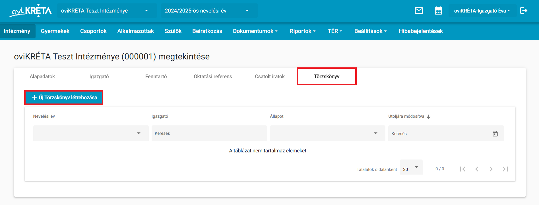Open Alkalmazottak menu item
Viewport: 539px width, 205px height.
tap(136, 31)
